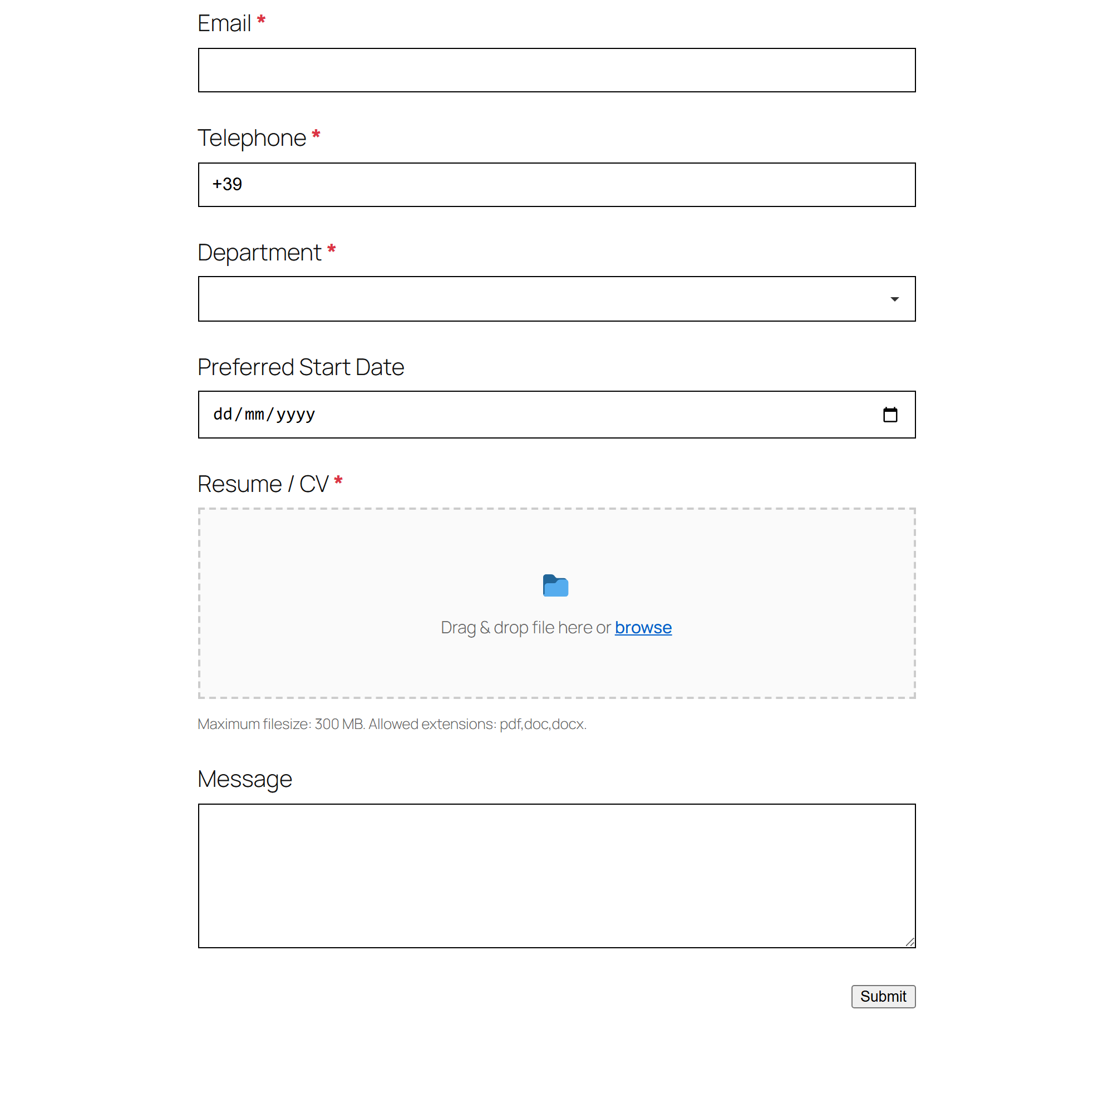Click the Resume / CV label
Screen dimensions: 1113x1113
pyautogui.click(x=263, y=484)
